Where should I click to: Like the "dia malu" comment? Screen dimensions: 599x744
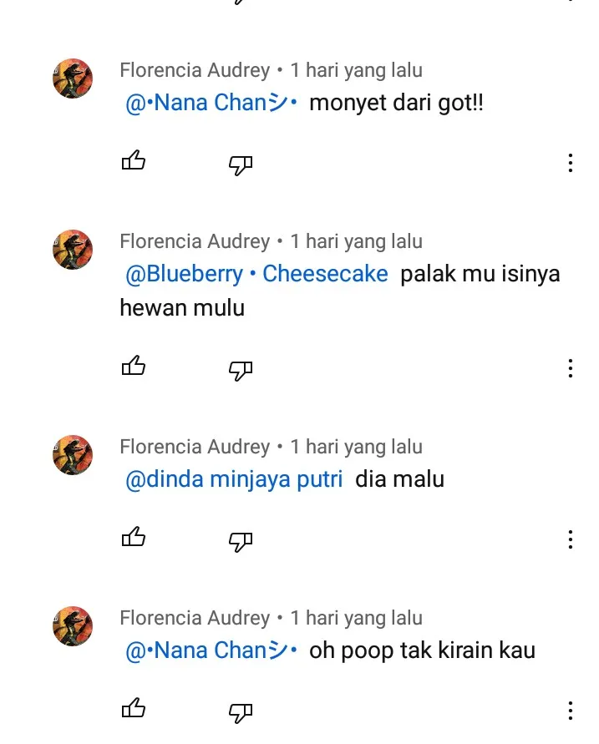(x=134, y=537)
